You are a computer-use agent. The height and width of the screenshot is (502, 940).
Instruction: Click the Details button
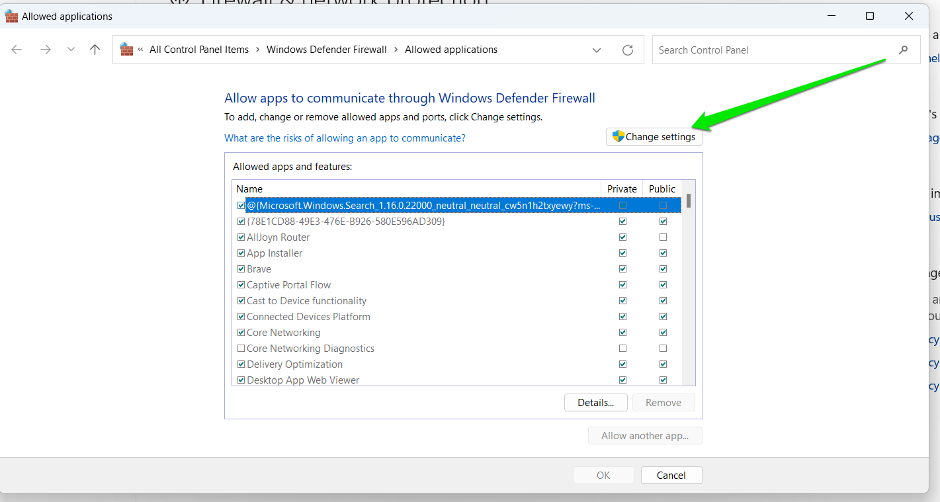coord(595,402)
